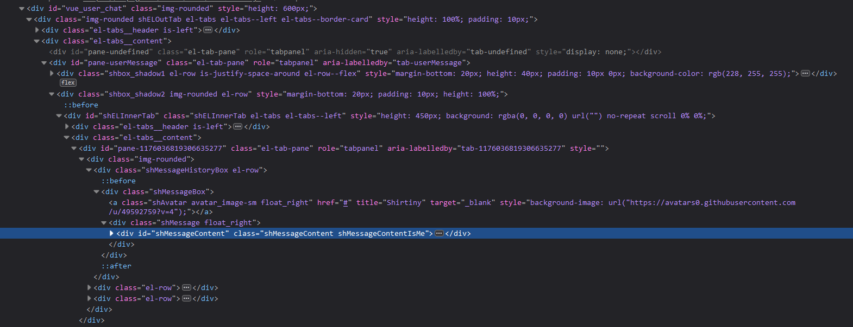Select the ::before pseudo-element under shMessageHistoryBox

click(x=118, y=181)
